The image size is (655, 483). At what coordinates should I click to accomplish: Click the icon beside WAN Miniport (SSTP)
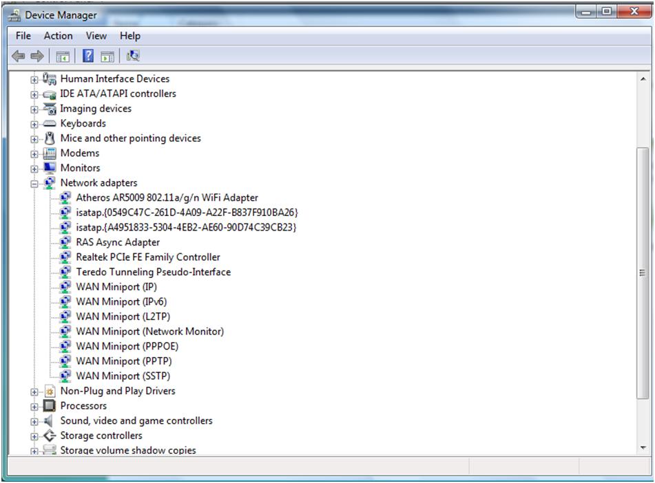coord(65,376)
